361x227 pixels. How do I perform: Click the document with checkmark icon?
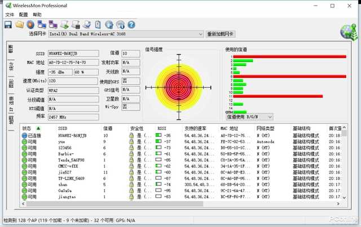click(87, 25)
